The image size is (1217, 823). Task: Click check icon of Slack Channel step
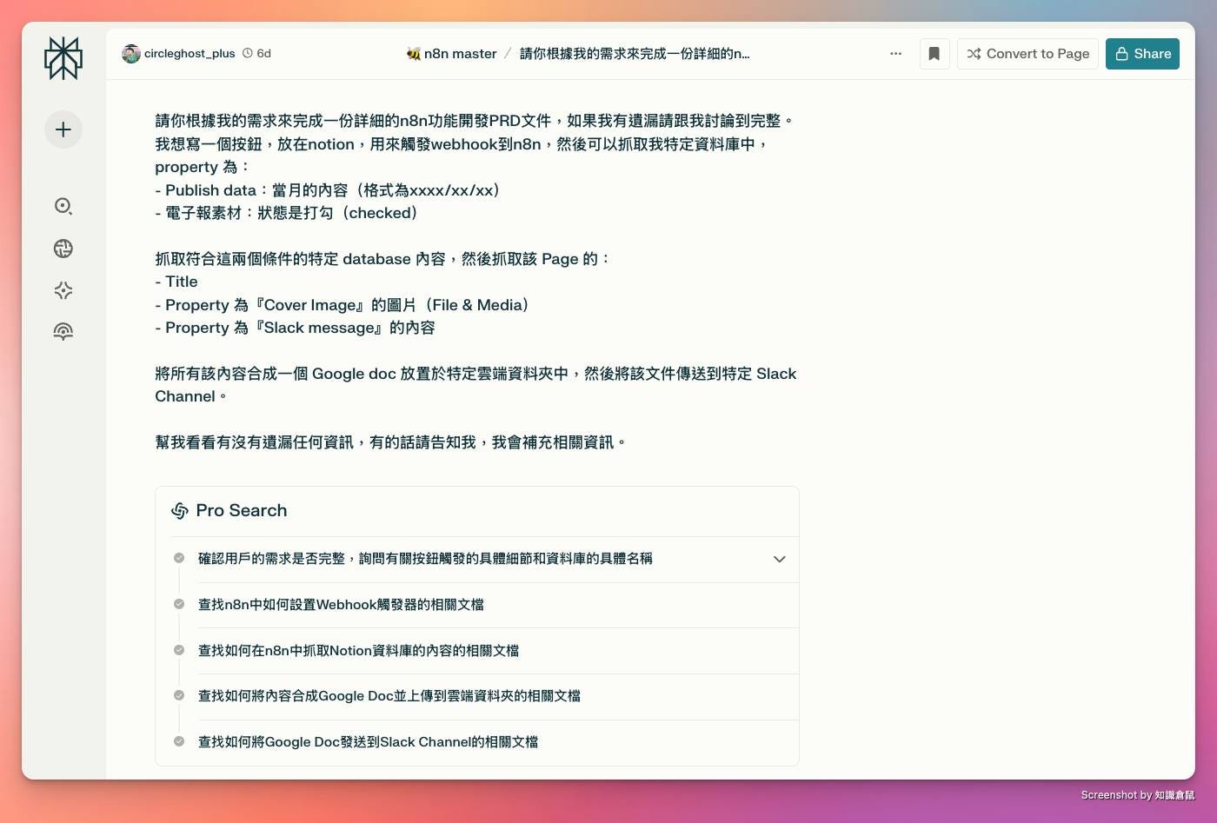[x=179, y=741]
